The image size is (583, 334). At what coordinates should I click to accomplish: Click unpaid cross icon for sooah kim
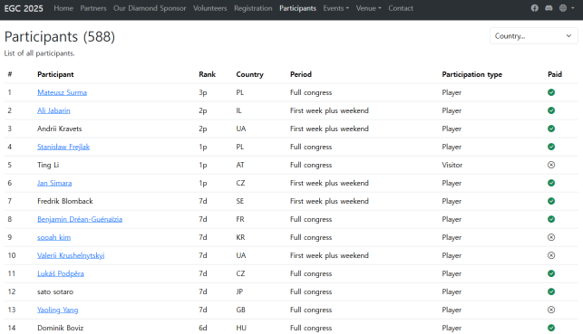click(x=551, y=237)
